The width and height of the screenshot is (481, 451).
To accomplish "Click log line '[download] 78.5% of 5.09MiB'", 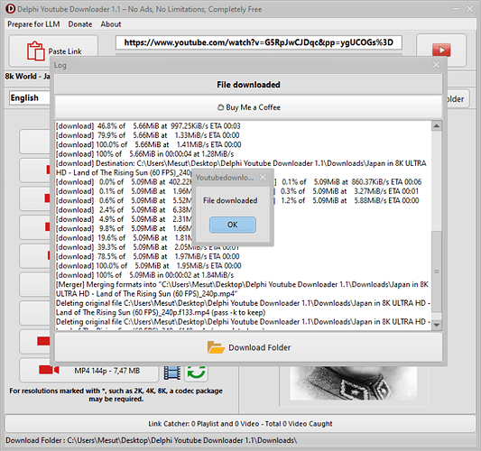I will 148,256.
